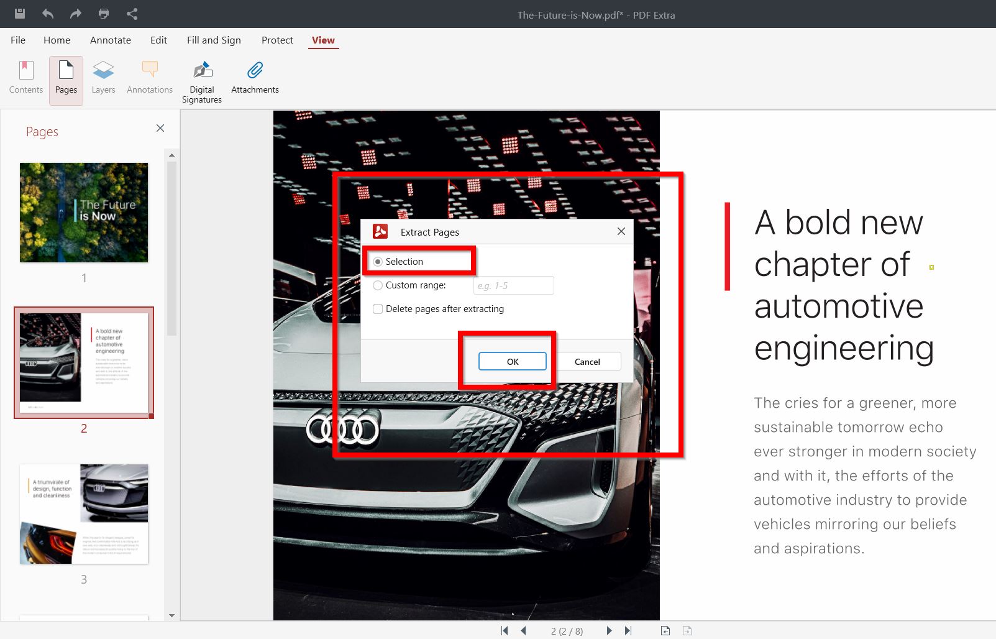Screen dimensions: 996x639
Task: Open Digital Signatures panel
Action: pos(202,81)
